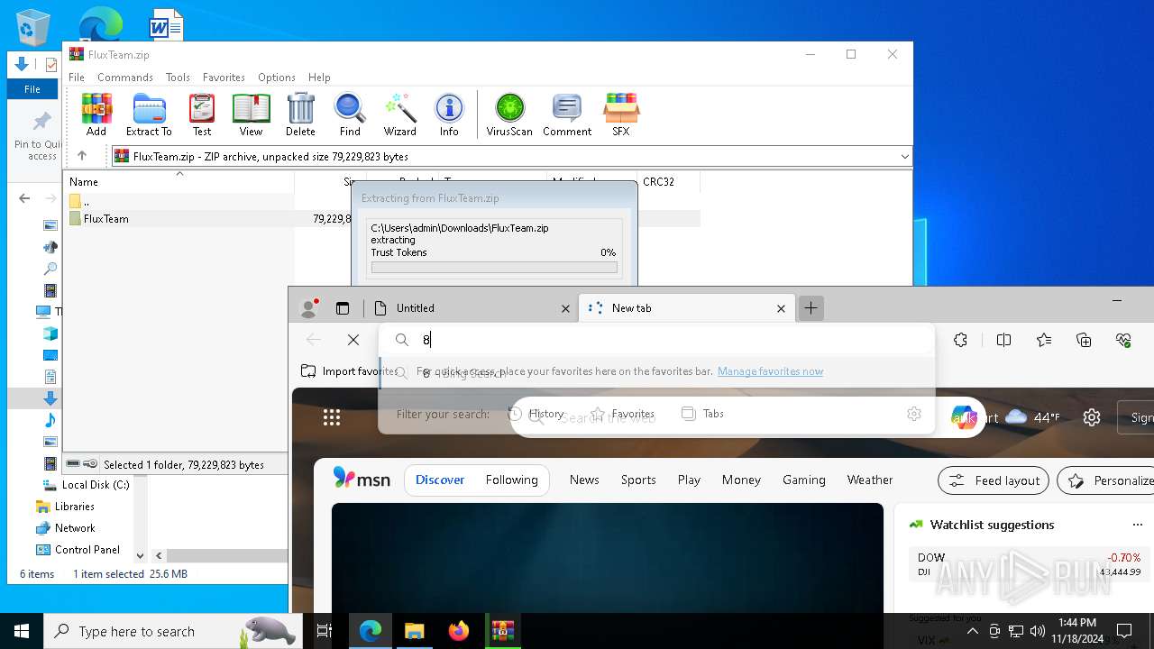Open Watchlist suggestions more options
Viewport: 1154px width, 649px height.
point(1137,525)
